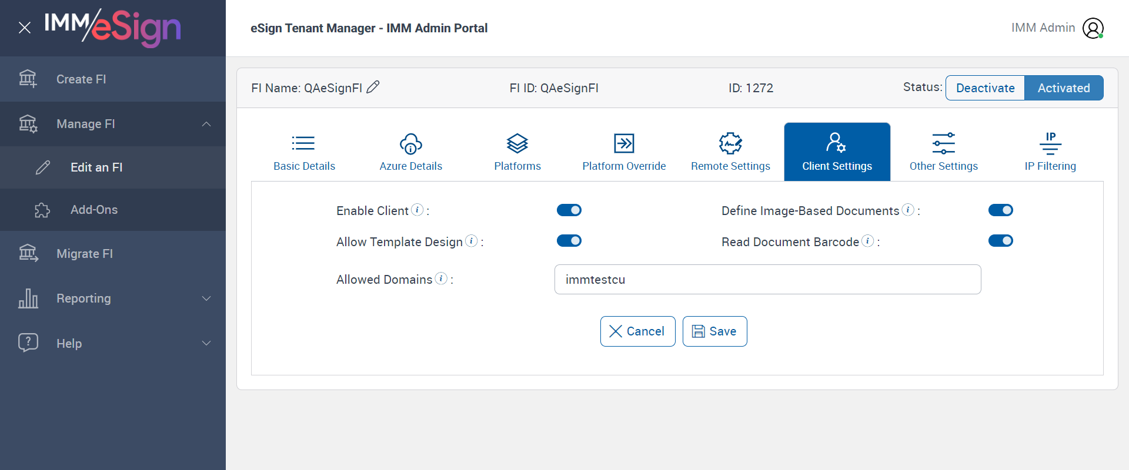Open the IP Filtering tab

(x=1050, y=152)
